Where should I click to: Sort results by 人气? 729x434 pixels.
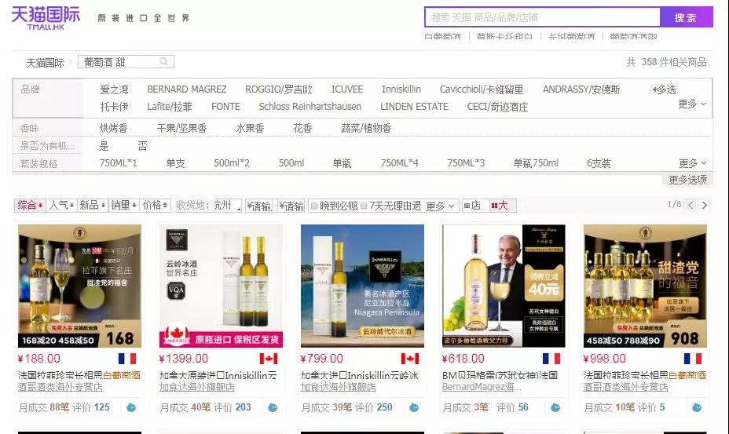coord(61,205)
